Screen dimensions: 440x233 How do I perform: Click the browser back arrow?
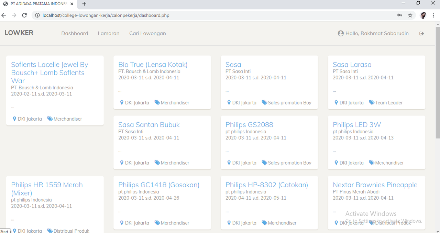[x=4, y=15]
